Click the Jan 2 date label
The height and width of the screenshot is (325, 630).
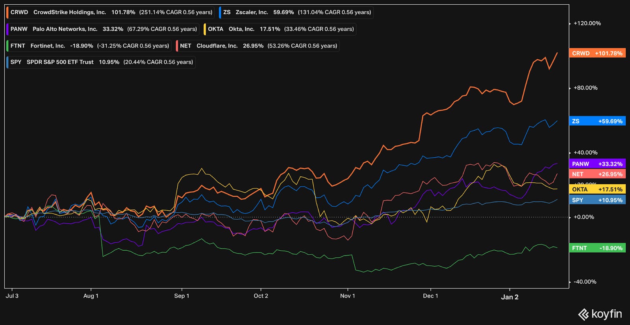[510, 297]
